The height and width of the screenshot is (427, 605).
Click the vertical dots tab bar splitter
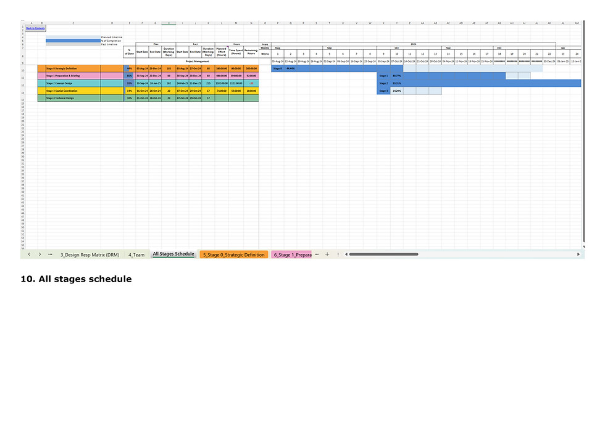coord(338,254)
